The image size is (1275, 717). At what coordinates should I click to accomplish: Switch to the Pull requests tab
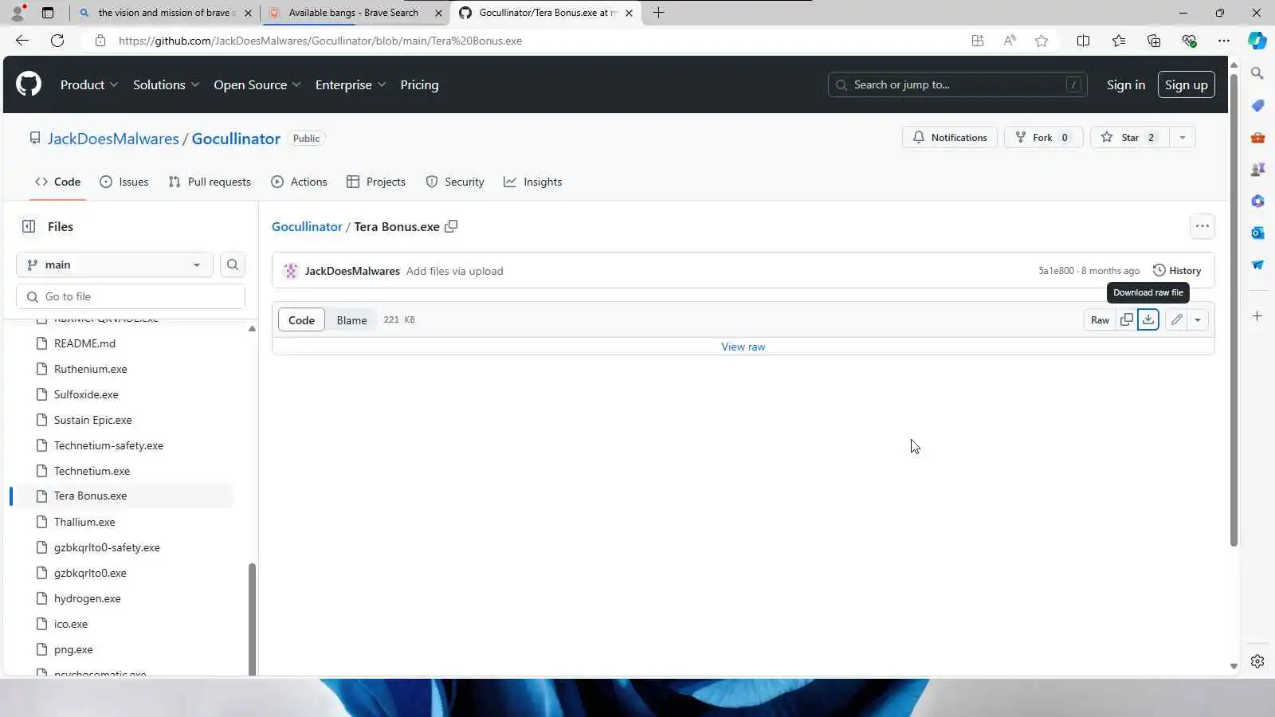(x=210, y=182)
